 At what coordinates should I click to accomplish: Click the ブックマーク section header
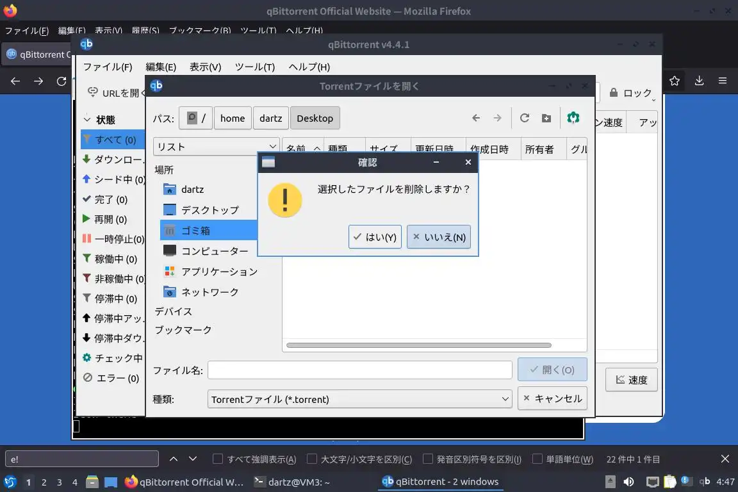coord(183,330)
